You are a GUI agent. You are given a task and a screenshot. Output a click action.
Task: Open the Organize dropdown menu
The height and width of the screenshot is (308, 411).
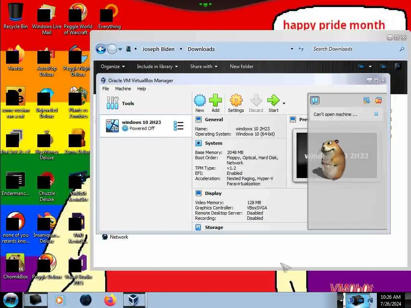[113, 67]
